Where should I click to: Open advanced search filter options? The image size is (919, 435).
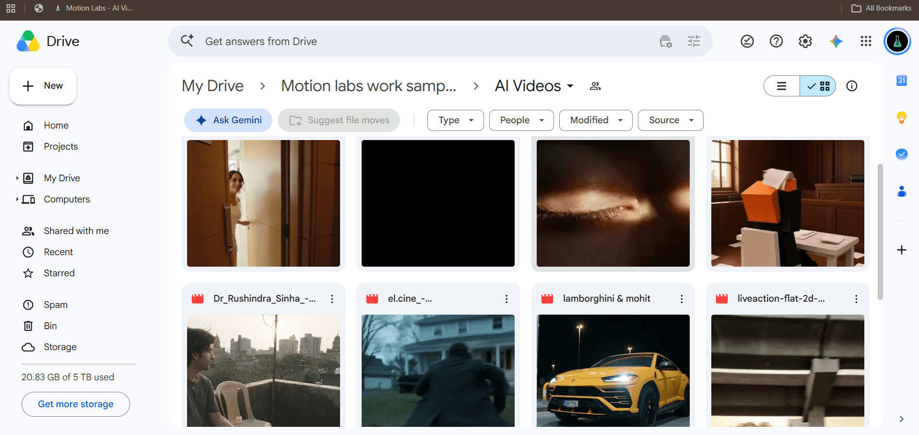click(x=694, y=41)
